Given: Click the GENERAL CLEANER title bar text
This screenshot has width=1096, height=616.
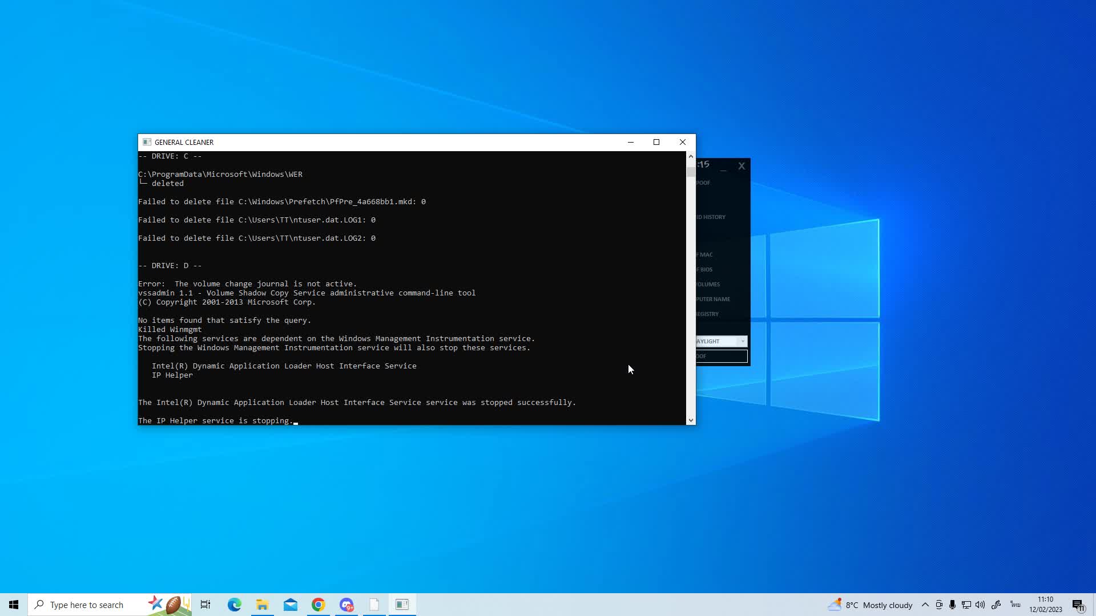Looking at the screenshot, I should 184,143.
